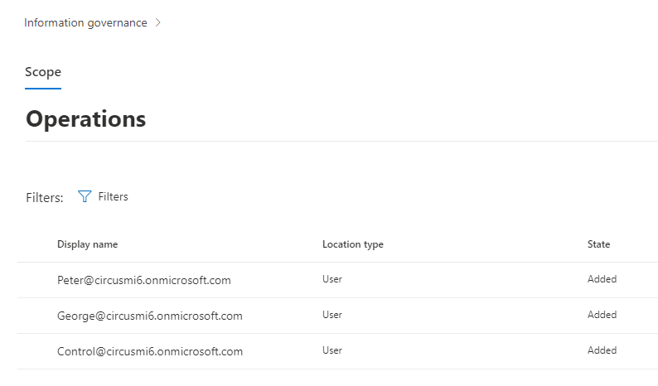Click the Added state in Control's row
The image size is (658, 386).
pyautogui.click(x=602, y=350)
